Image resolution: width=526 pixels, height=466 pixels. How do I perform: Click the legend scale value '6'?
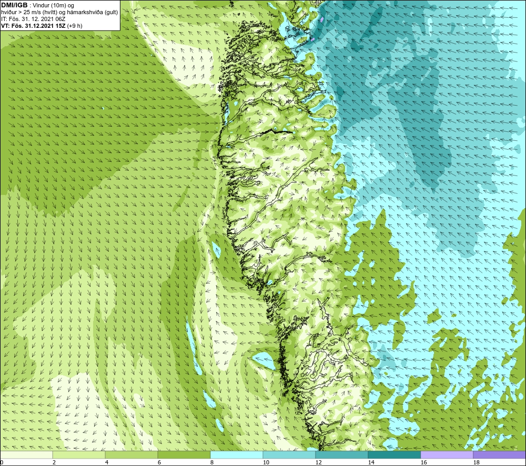[x=160, y=462]
